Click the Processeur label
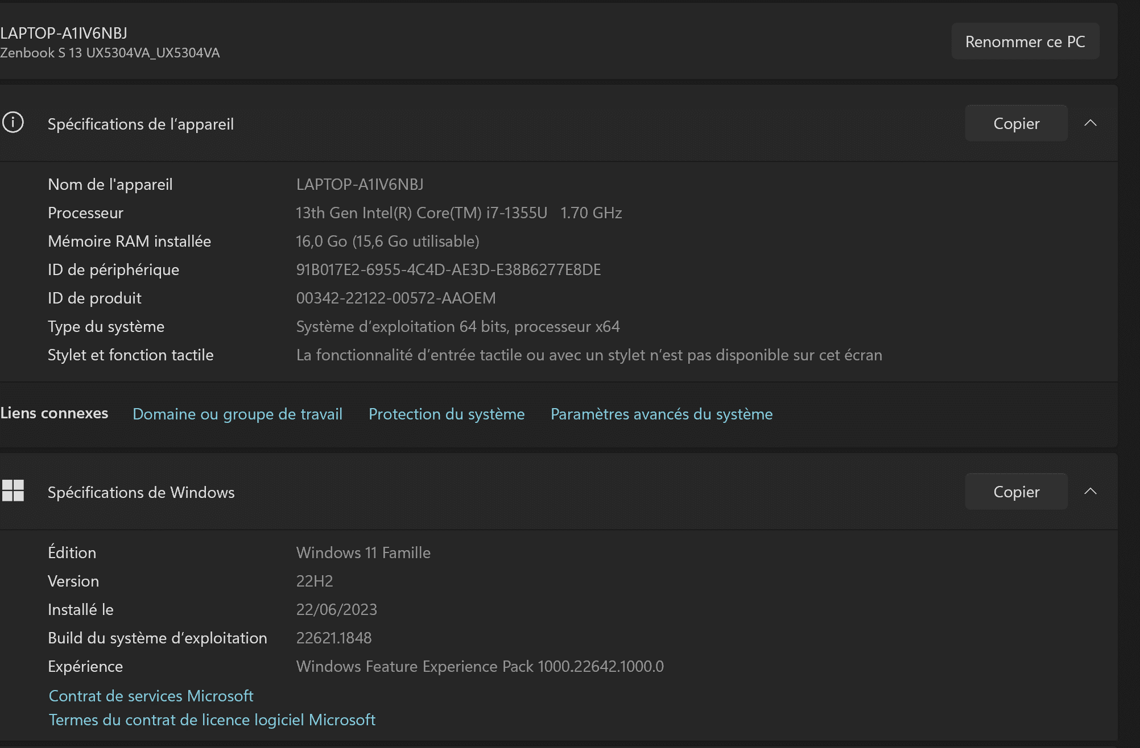Viewport: 1140px width, 748px height. click(85, 213)
